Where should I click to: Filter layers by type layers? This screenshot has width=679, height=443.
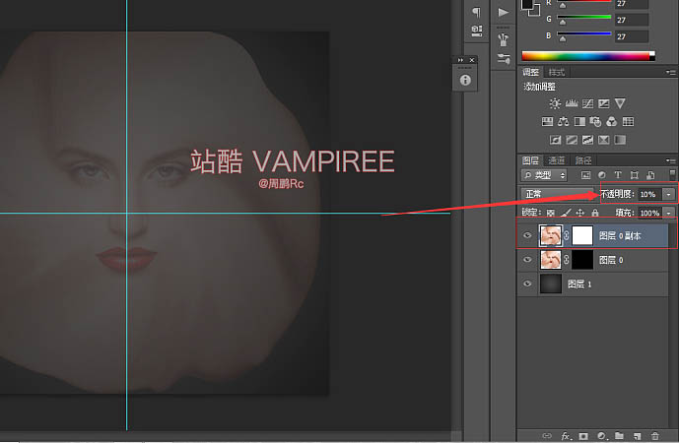[x=618, y=175]
